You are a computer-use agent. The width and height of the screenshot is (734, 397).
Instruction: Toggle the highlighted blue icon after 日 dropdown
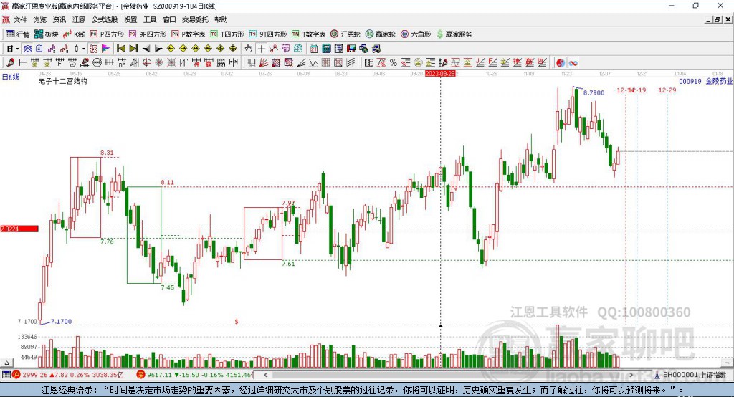(27, 49)
